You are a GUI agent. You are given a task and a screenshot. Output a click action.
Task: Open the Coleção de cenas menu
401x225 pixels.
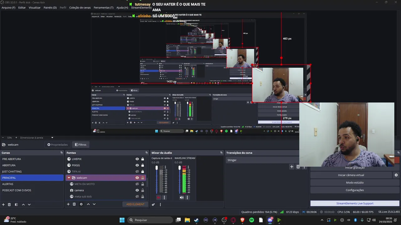point(80,7)
